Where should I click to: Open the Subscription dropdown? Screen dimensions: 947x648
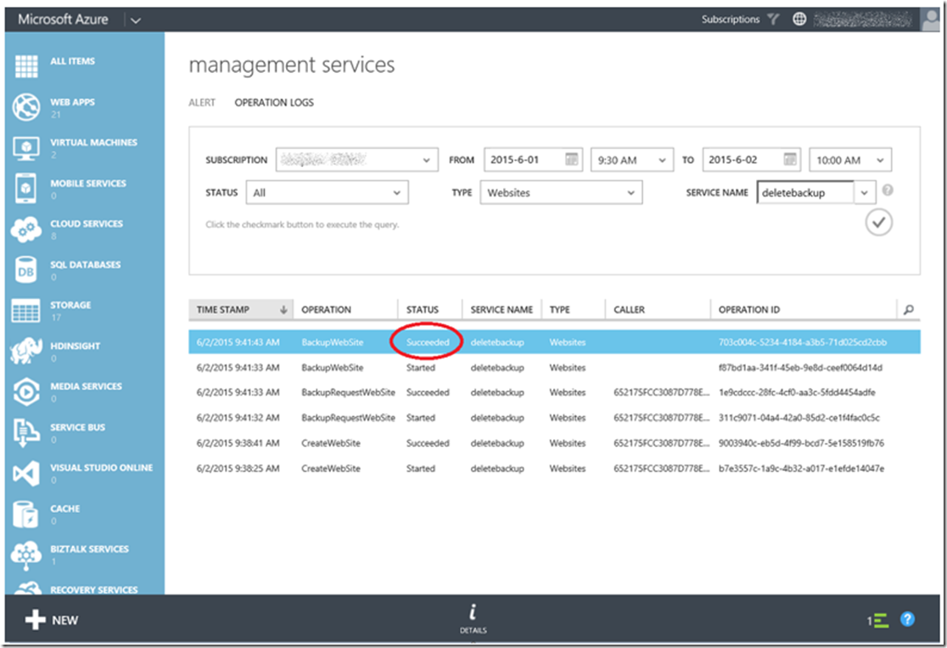357,160
